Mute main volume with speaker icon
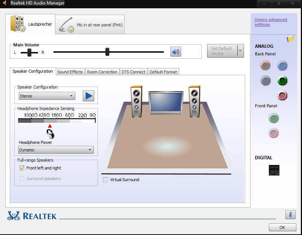Image resolution: width=302 pixels, height=235 pixels. 175,52
